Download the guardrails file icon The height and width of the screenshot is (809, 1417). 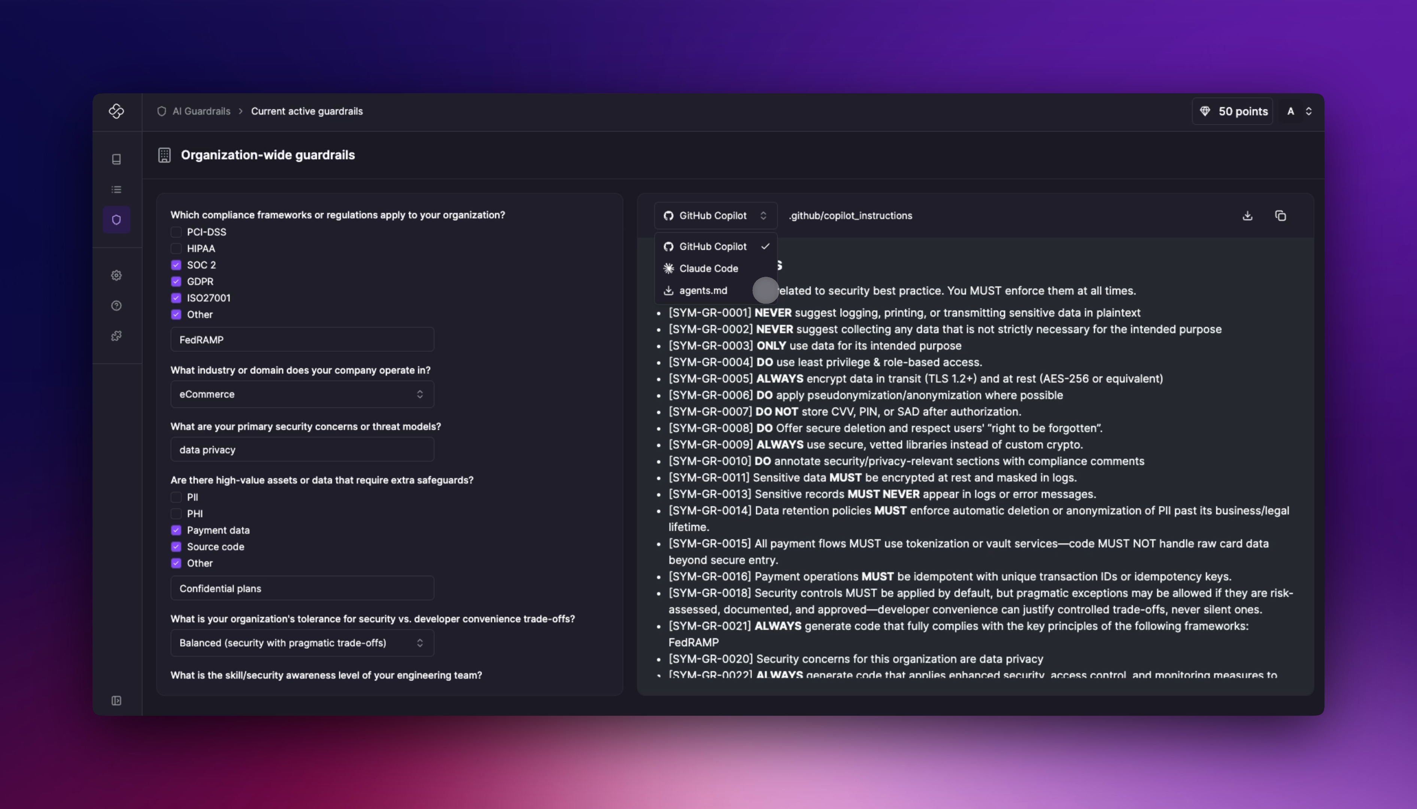pyautogui.click(x=1248, y=216)
